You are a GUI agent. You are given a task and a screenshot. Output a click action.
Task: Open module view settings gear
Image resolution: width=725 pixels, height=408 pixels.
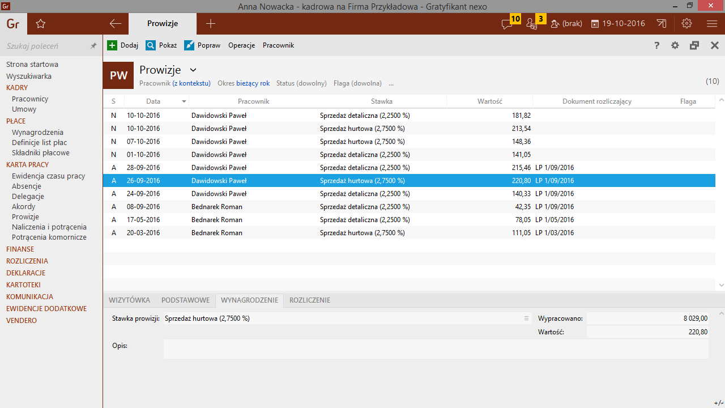675,45
